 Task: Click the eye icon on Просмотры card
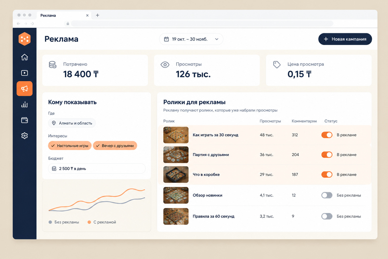[x=165, y=65]
